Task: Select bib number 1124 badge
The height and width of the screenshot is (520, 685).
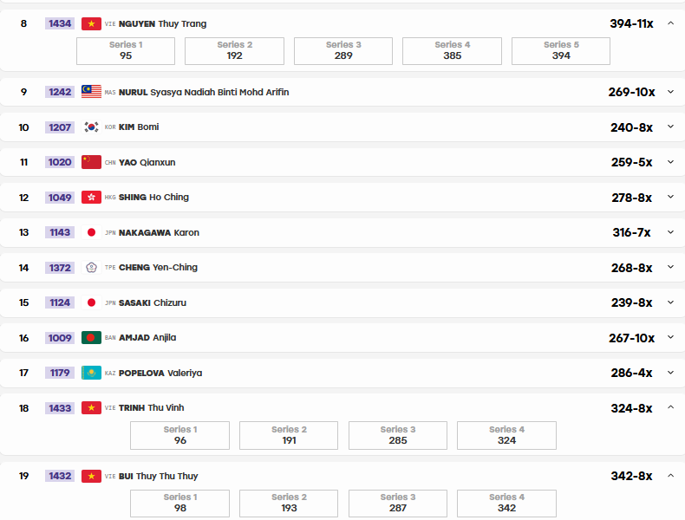Action: pos(60,302)
